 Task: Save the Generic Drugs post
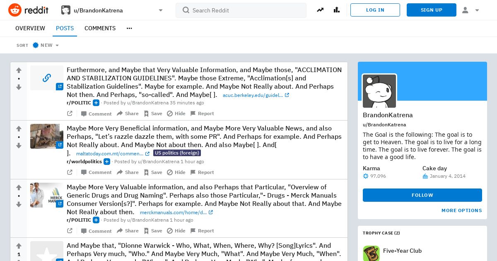pyautogui.click(x=153, y=231)
